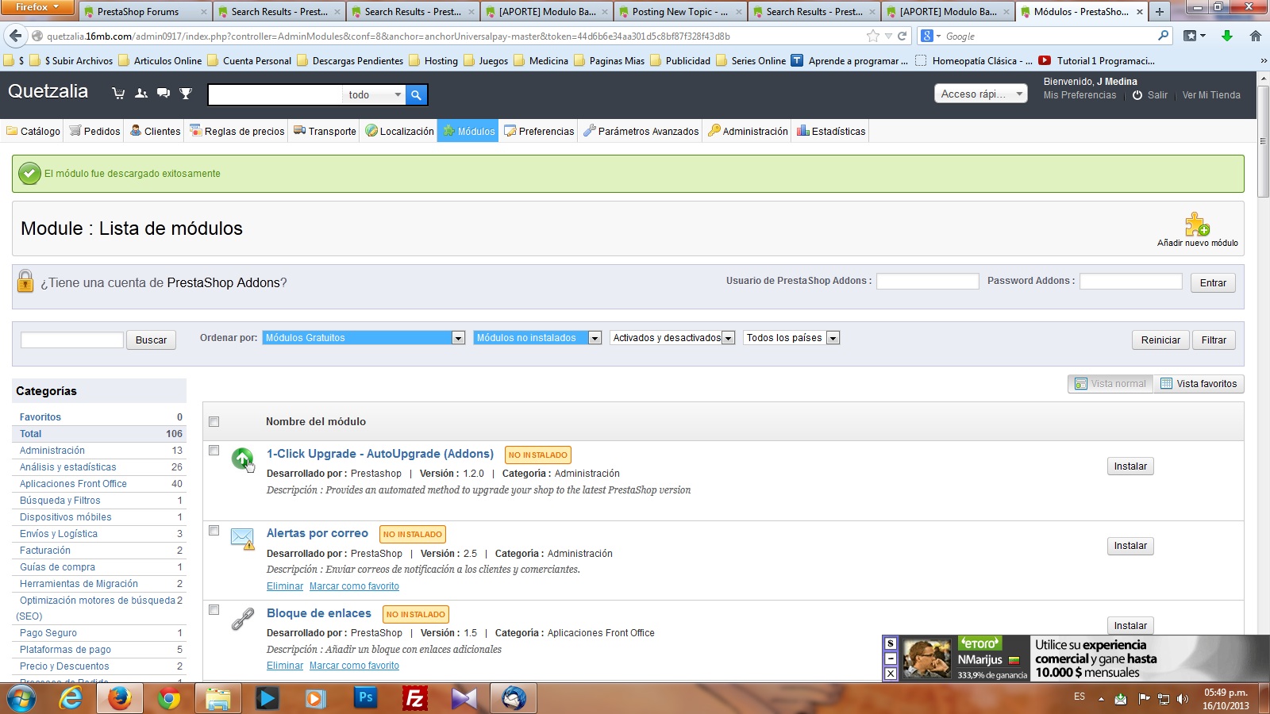Expand the bookmarks toolbar overflow chevron
Screen dimensions: 1270x714
point(1264,61)
